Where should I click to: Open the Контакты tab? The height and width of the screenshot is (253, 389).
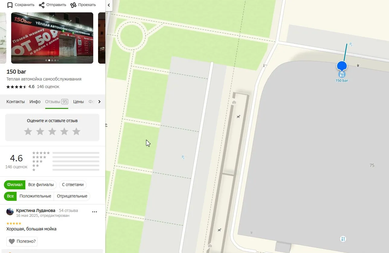16,102
